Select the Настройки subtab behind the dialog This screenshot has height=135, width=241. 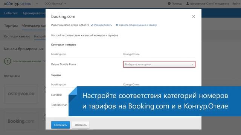[40, 36]
